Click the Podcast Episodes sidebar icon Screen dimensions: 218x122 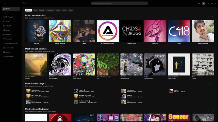4,43
